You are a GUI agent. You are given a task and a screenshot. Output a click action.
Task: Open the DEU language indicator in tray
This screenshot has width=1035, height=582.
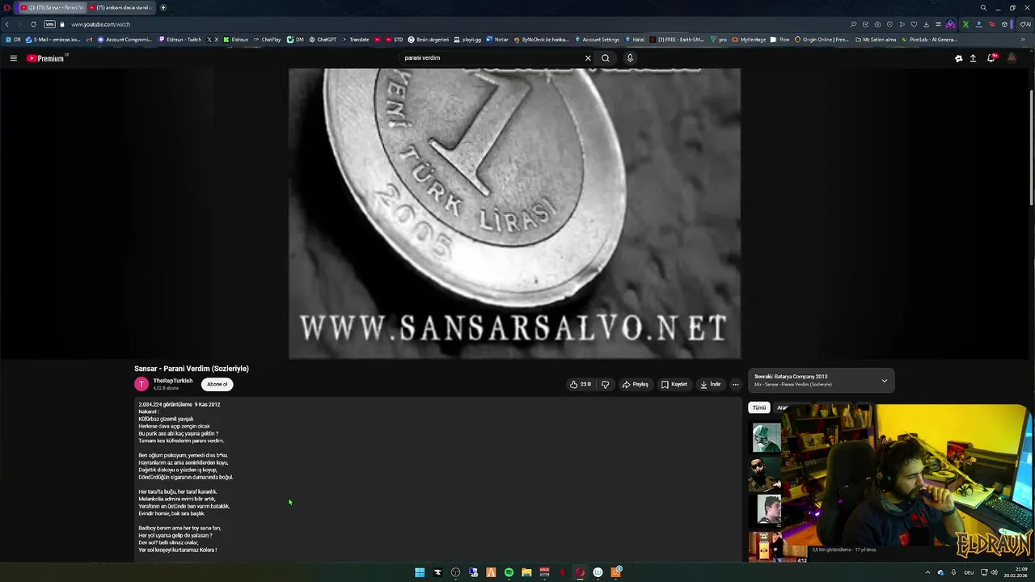(969, 572)
